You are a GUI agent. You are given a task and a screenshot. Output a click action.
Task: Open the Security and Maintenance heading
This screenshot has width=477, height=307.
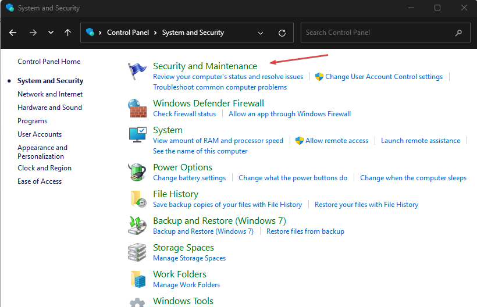(x=205, y=66)
